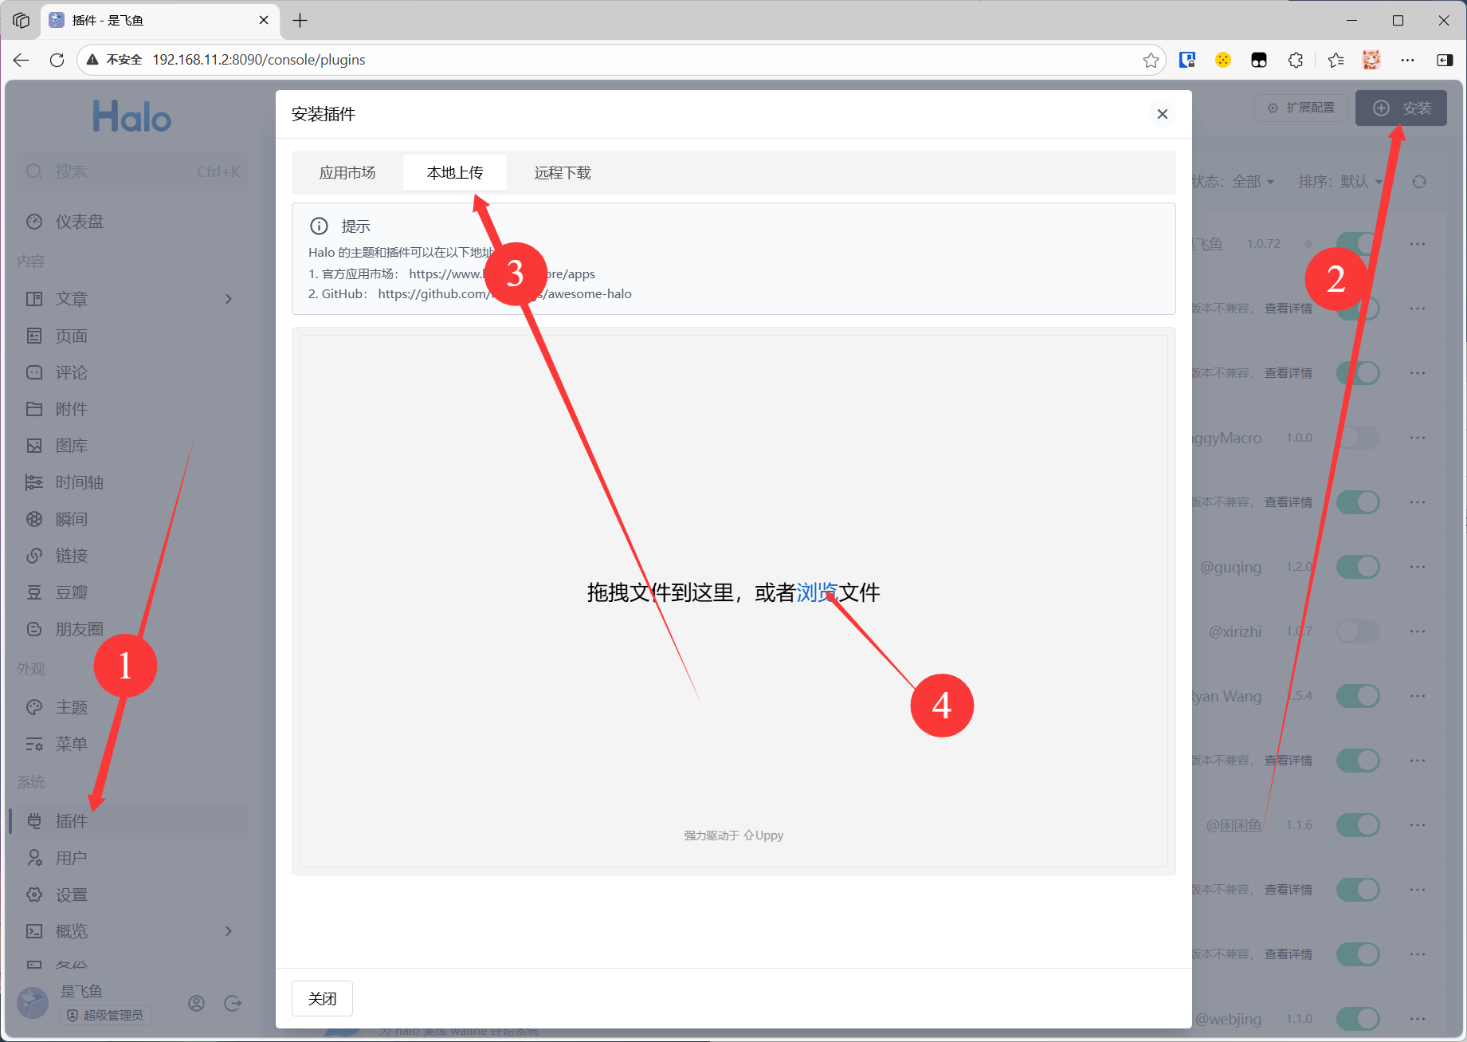
Task: Click the 浏览 link to browse files
Action: point(816,592)
